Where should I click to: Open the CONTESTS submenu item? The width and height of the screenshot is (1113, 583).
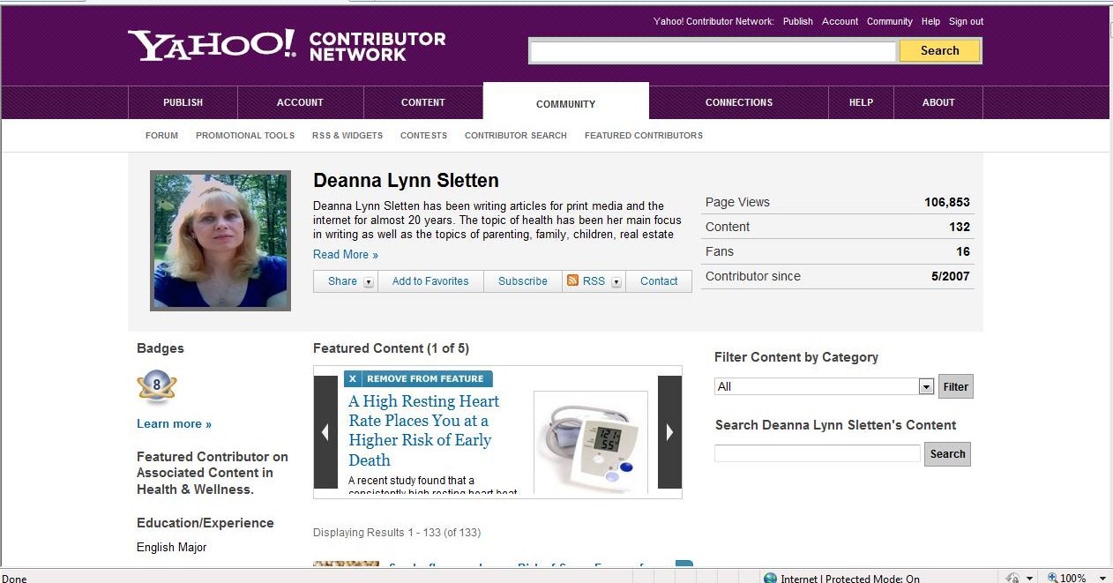click(423, 136)
